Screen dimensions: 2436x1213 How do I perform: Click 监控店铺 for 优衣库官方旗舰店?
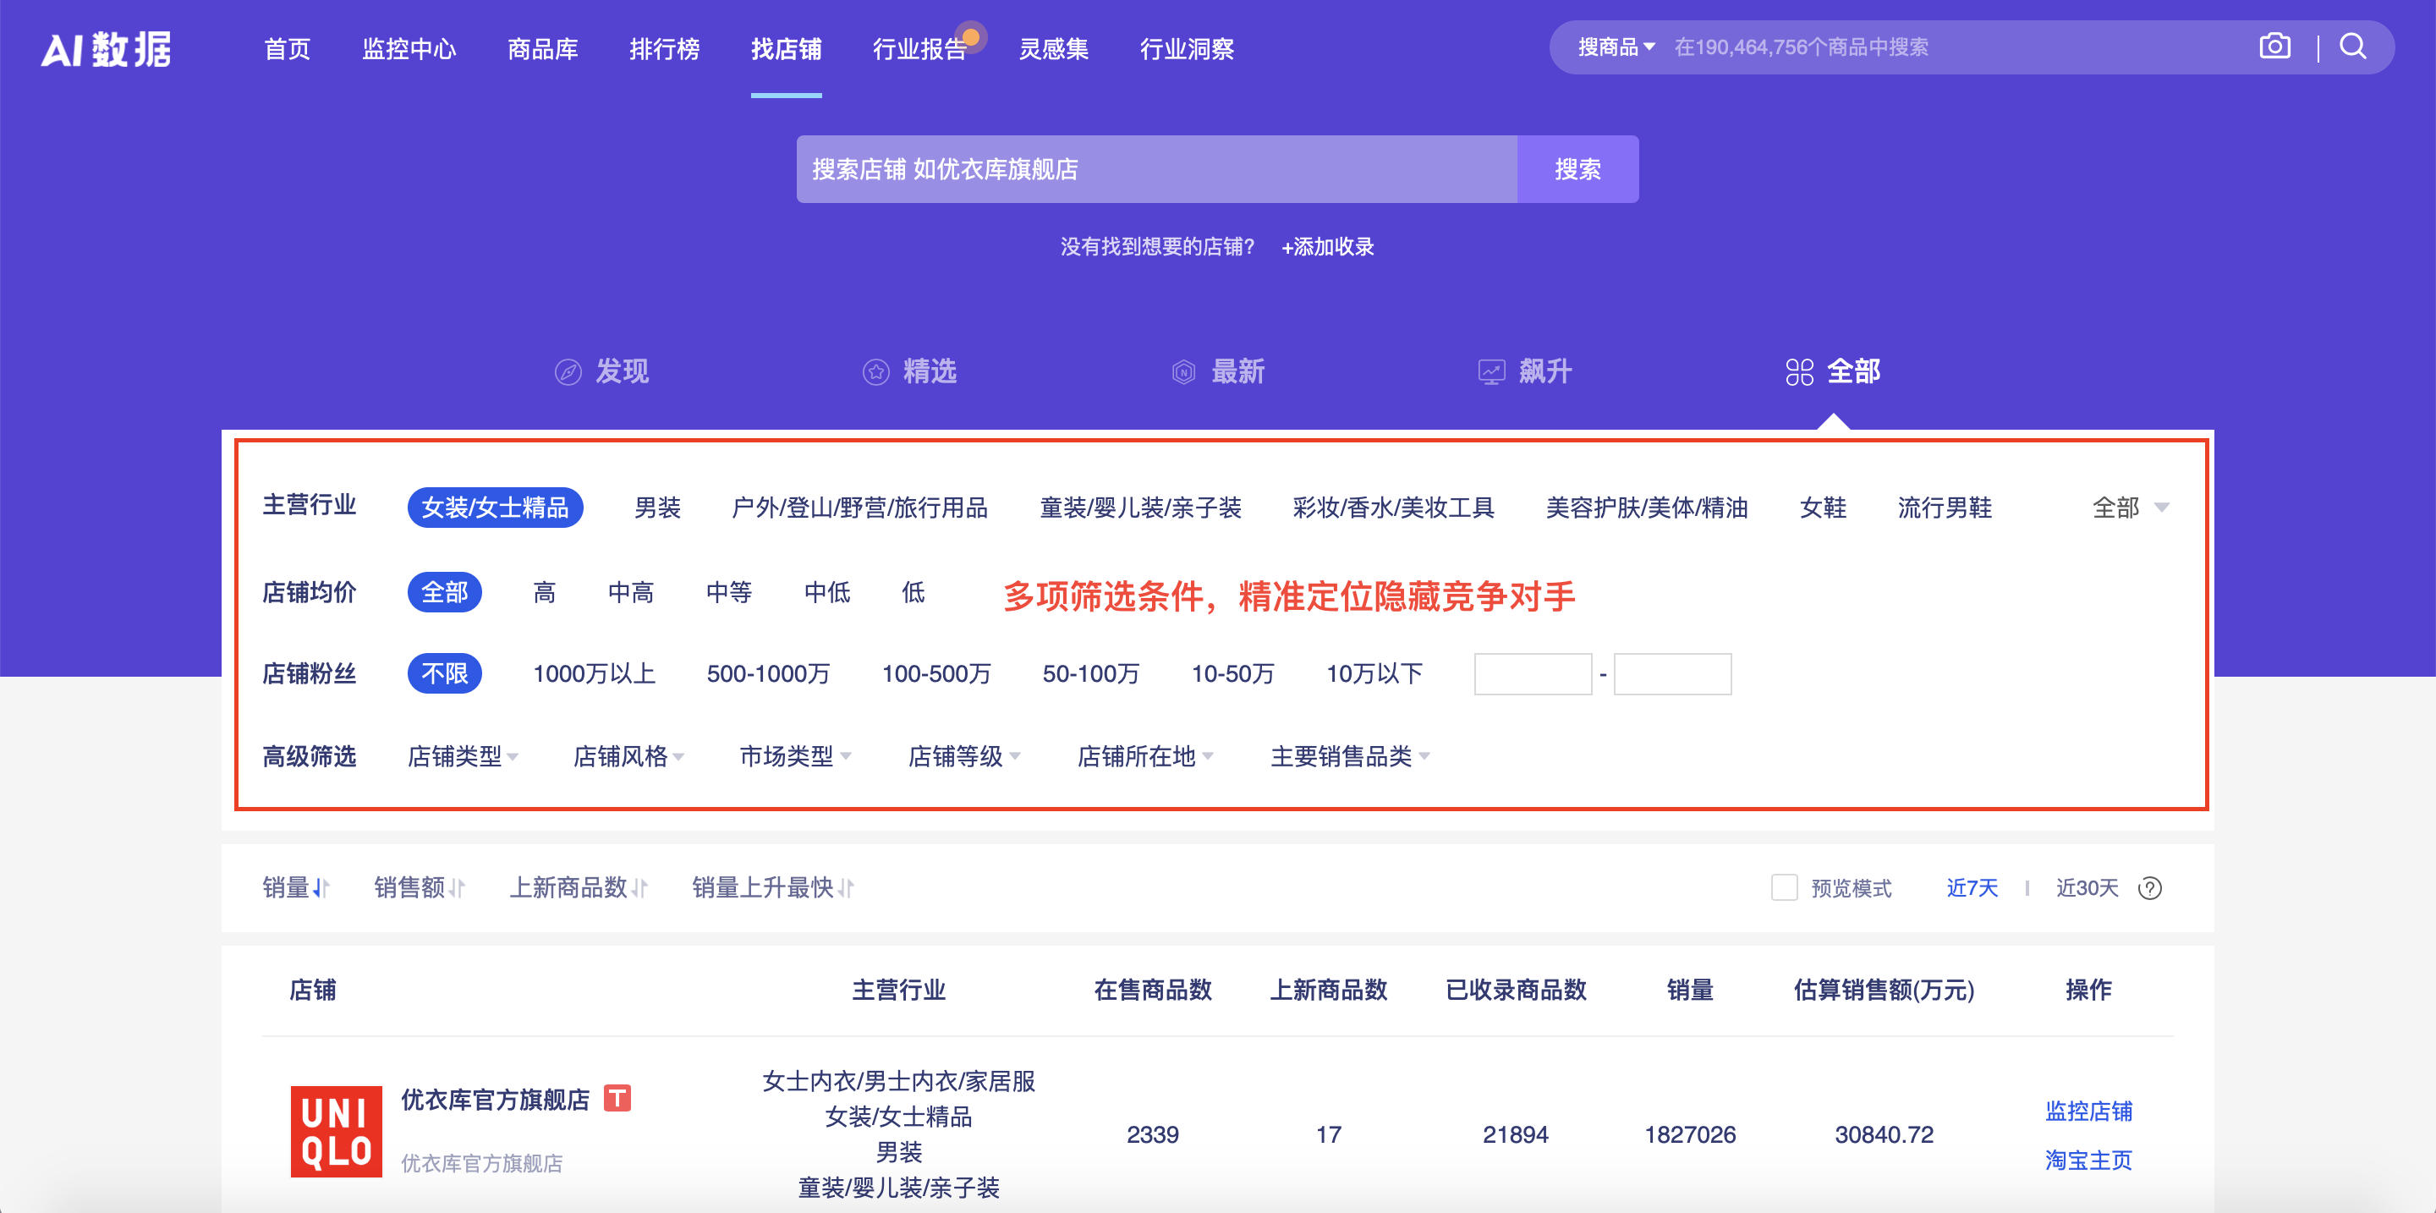pos(2088,1111)
